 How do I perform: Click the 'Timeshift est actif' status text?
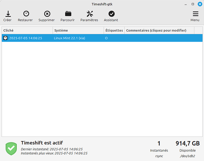[42, 143]
